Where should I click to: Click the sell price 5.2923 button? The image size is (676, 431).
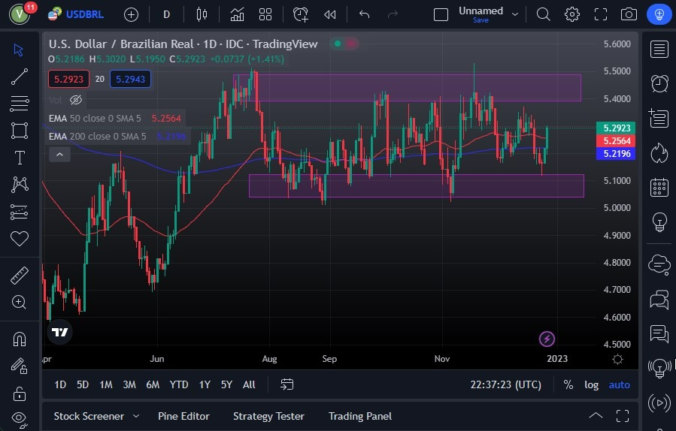point(68,79)
